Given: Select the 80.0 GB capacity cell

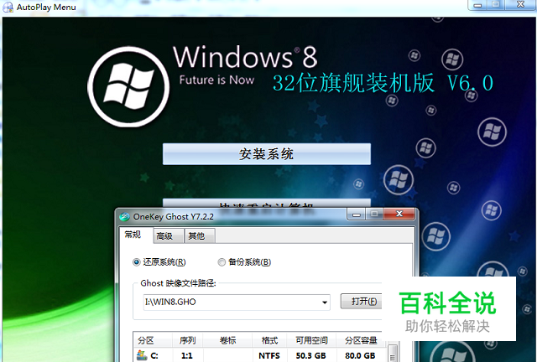Looking at the screenshot, I should click(360, 355).
